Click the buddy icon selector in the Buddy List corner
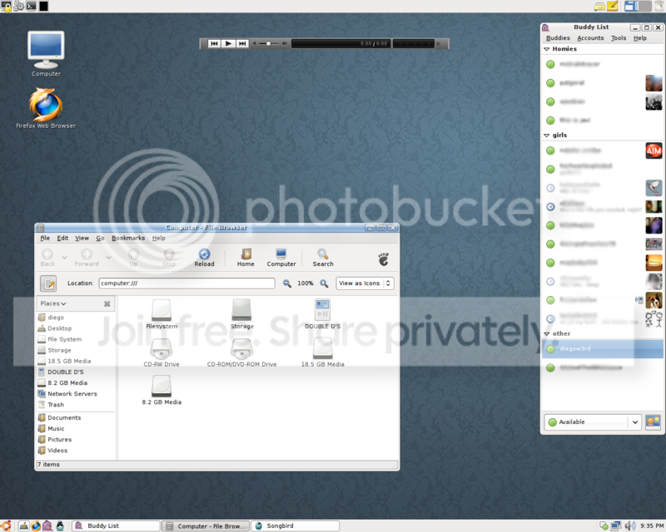Image resolution: width=666 pixels, height=532 pixels. (x=654, y=422)
